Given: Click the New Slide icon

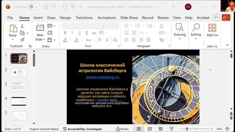Looking at the screenshot, I should 40,28.
